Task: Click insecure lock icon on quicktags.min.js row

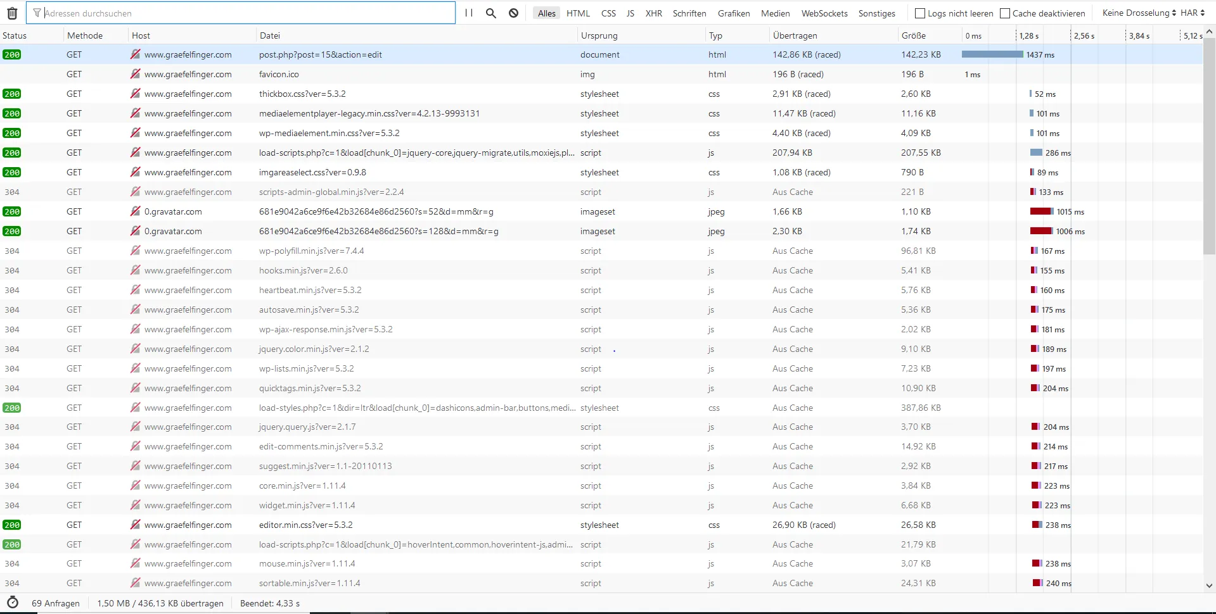Action: pyautogui.click(x=135, y=388)
